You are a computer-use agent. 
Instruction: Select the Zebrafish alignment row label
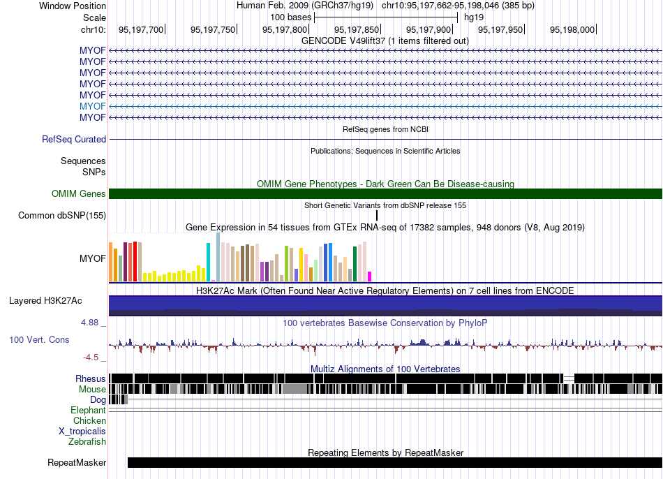point(87,442)
